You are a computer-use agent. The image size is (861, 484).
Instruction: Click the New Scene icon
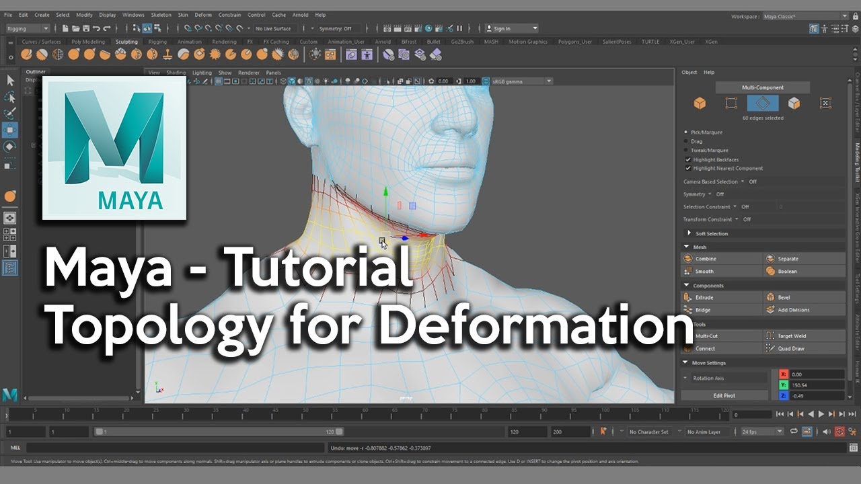click(x=65, y=28)
